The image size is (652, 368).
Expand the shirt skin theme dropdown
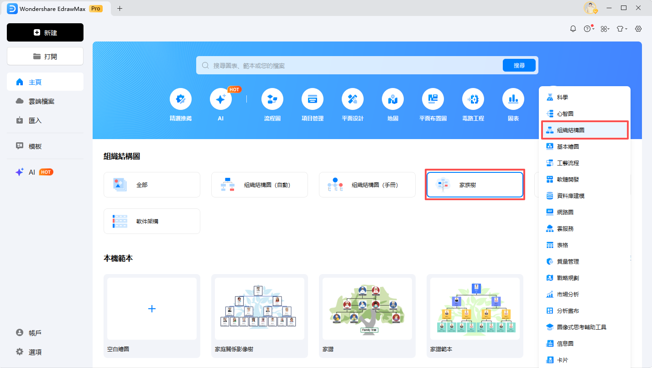tap(622, 29)
